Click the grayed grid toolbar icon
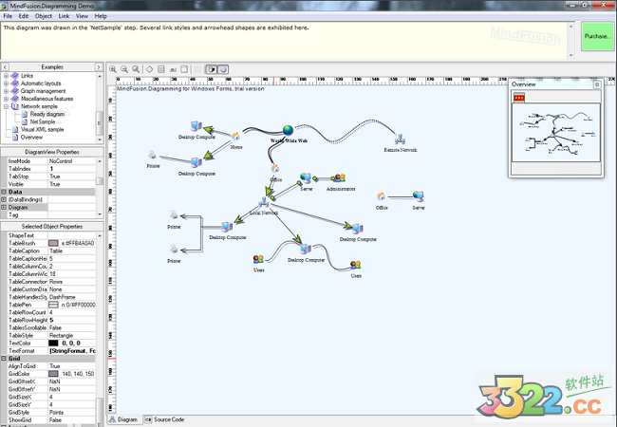The height and width of the screenshot is (427, 617). point(197,69)
